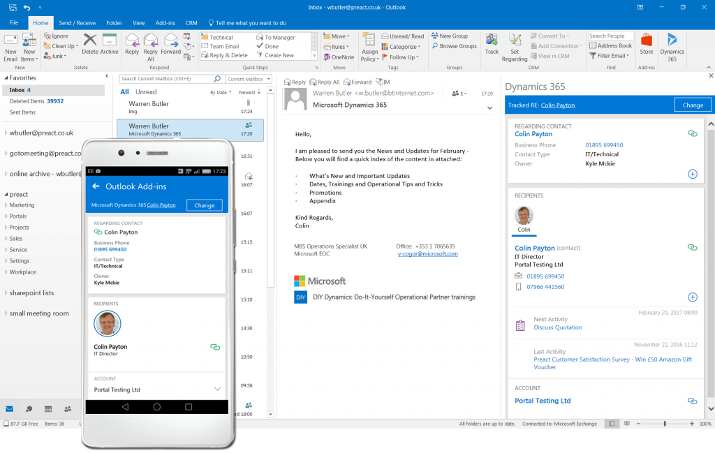Click the Track icon in CRM group
Screen dimensions: 715x453
point(492,44)
